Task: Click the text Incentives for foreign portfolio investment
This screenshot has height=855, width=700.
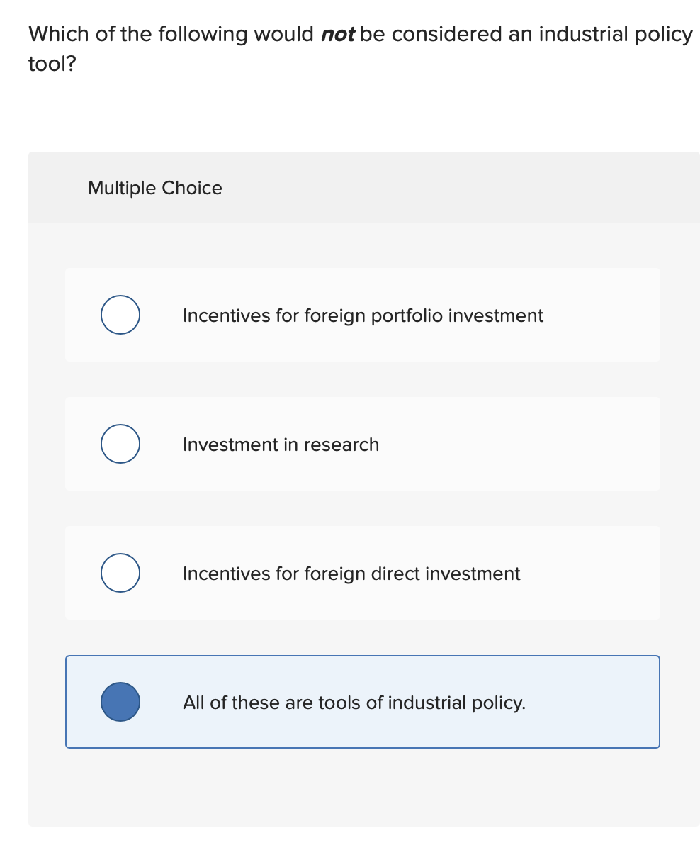Action: pos(363,315)
